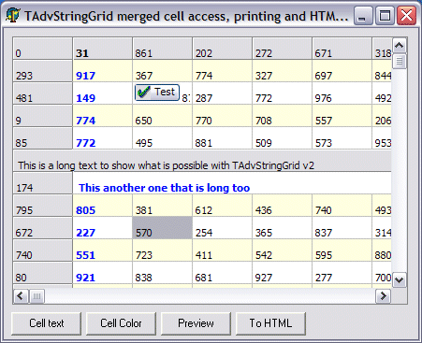Select the row header cell 85
This screenshot has height=343, width=422.
pyautogui.click(x=43, y=138)
